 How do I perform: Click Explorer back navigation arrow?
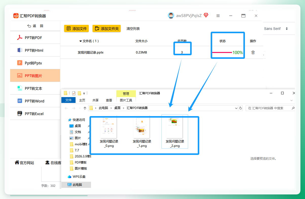point(66,108)
